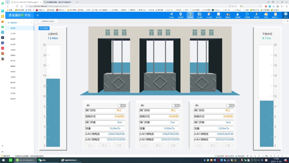This screenshot has width=289, height=163.
Task: Select the 数据统计 chart icon
Action: [x=228, y=15]
